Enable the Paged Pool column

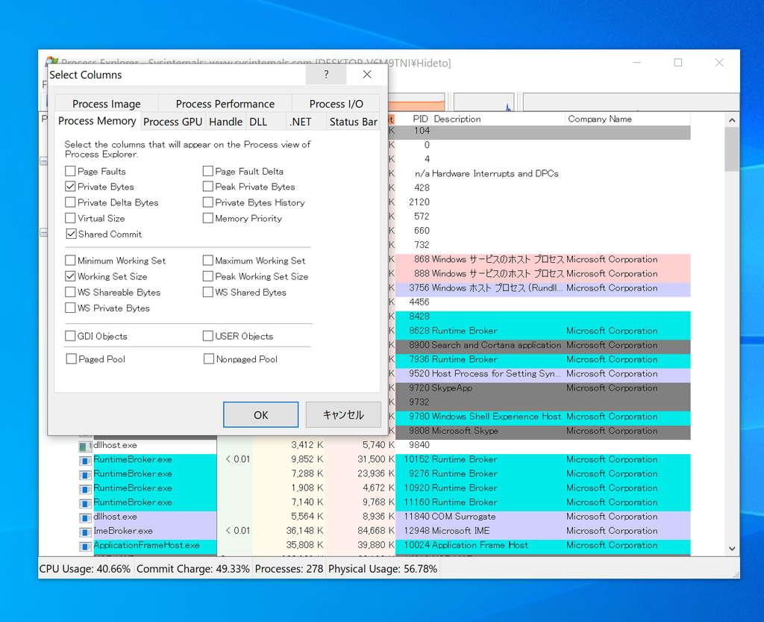coord(71,358)
